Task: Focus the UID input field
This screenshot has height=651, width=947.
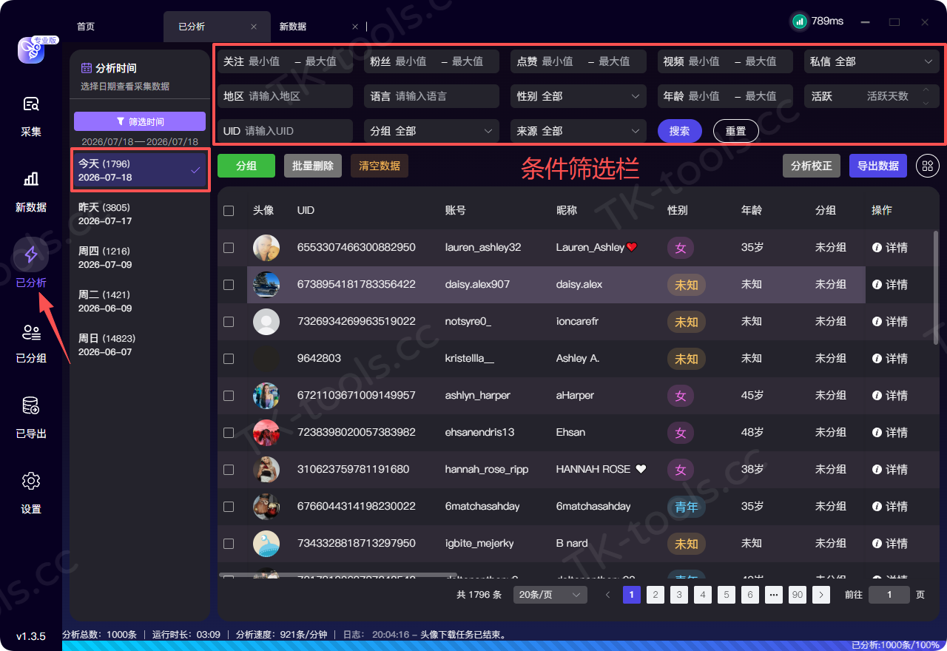Action: pos(285,131)
